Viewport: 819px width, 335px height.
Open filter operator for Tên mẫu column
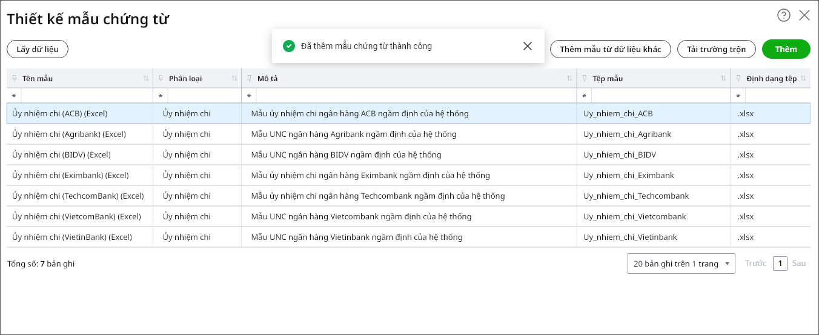14,96
